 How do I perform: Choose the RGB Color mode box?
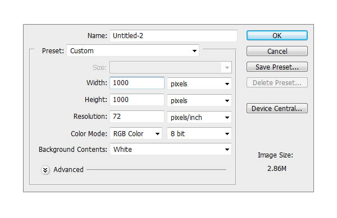coord(136,134)
